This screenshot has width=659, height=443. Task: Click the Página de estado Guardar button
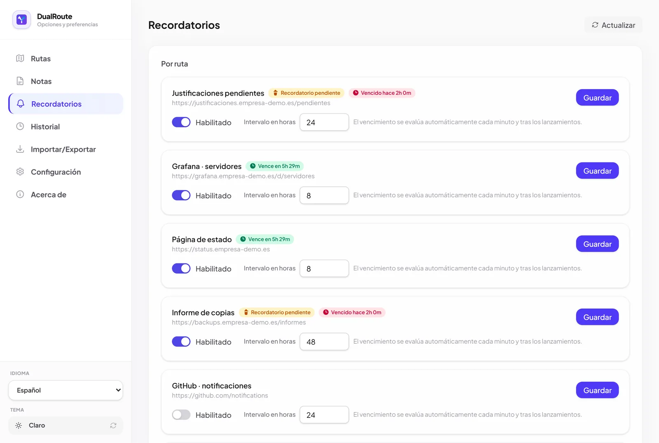click(597, 244)
